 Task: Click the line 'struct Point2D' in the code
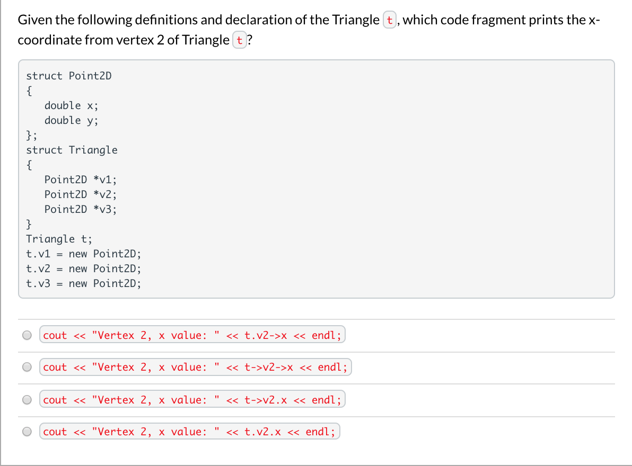point(69,76)
